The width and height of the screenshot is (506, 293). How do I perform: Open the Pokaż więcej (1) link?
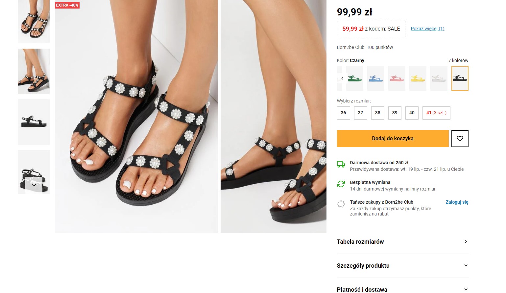tap(427, 29)
